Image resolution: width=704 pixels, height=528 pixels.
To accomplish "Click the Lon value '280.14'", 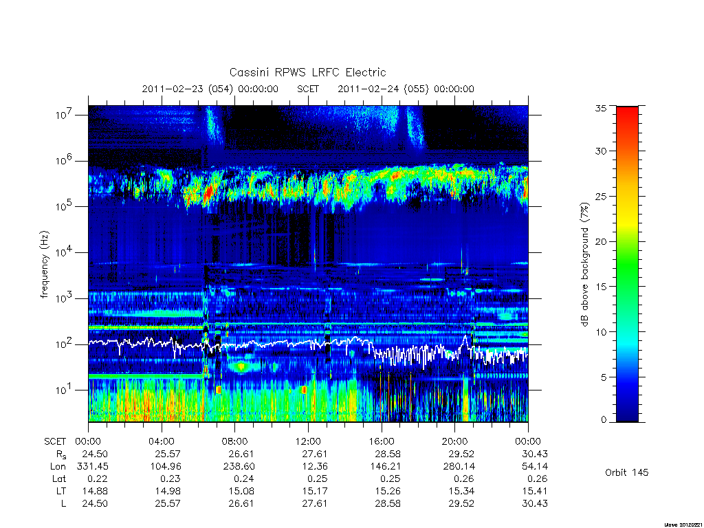I will pos(459,467).
